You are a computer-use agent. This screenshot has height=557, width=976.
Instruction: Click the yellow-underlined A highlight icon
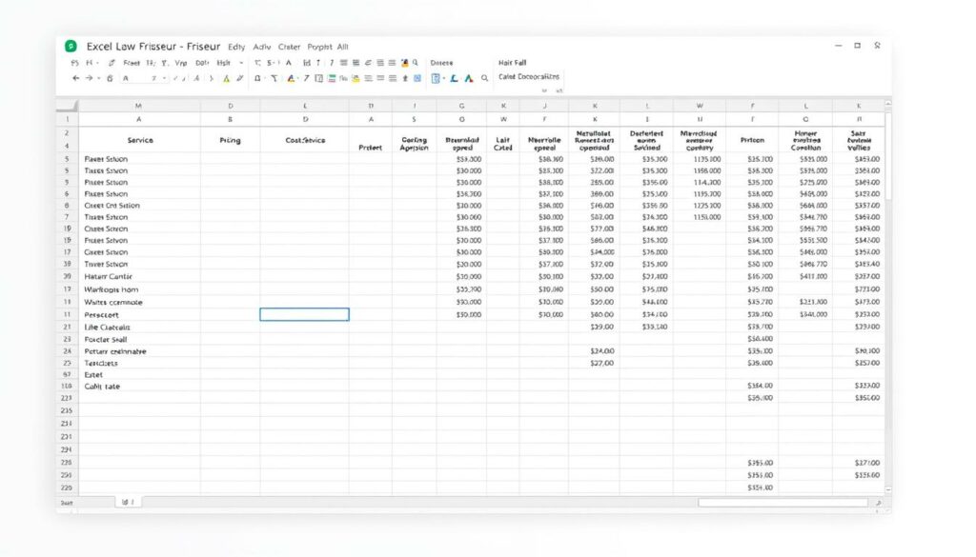[227, 78]
